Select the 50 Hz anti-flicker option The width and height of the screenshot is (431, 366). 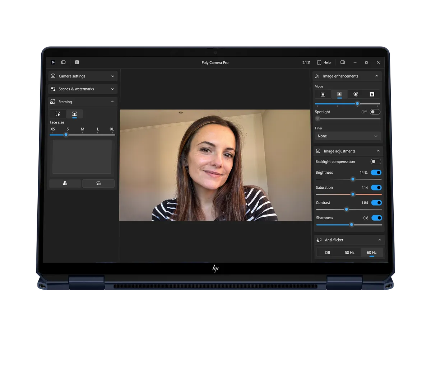(x=349, y=253)
